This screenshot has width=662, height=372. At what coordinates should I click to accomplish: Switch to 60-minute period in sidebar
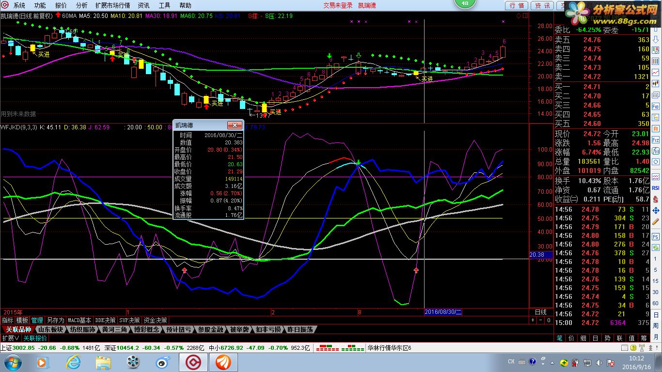coord(655,304)
